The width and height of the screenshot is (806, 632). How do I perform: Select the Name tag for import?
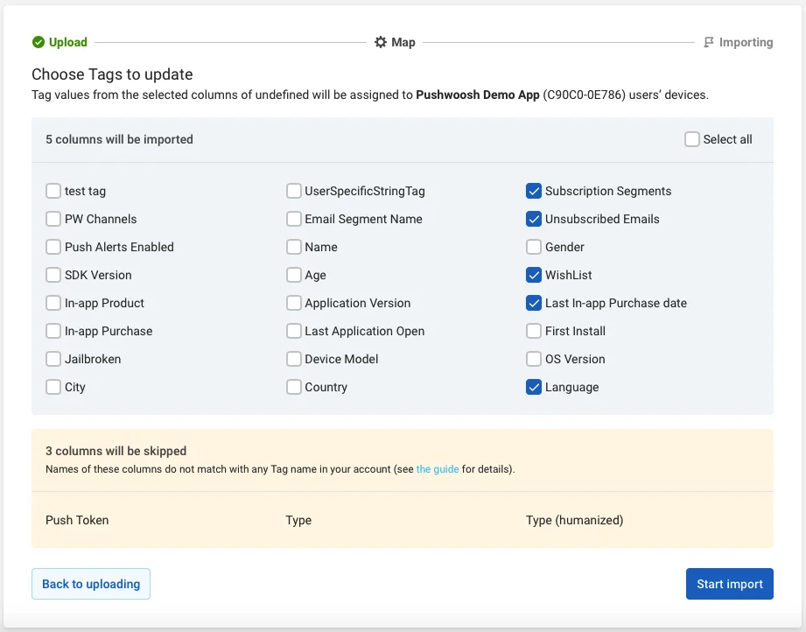(293, 247)
